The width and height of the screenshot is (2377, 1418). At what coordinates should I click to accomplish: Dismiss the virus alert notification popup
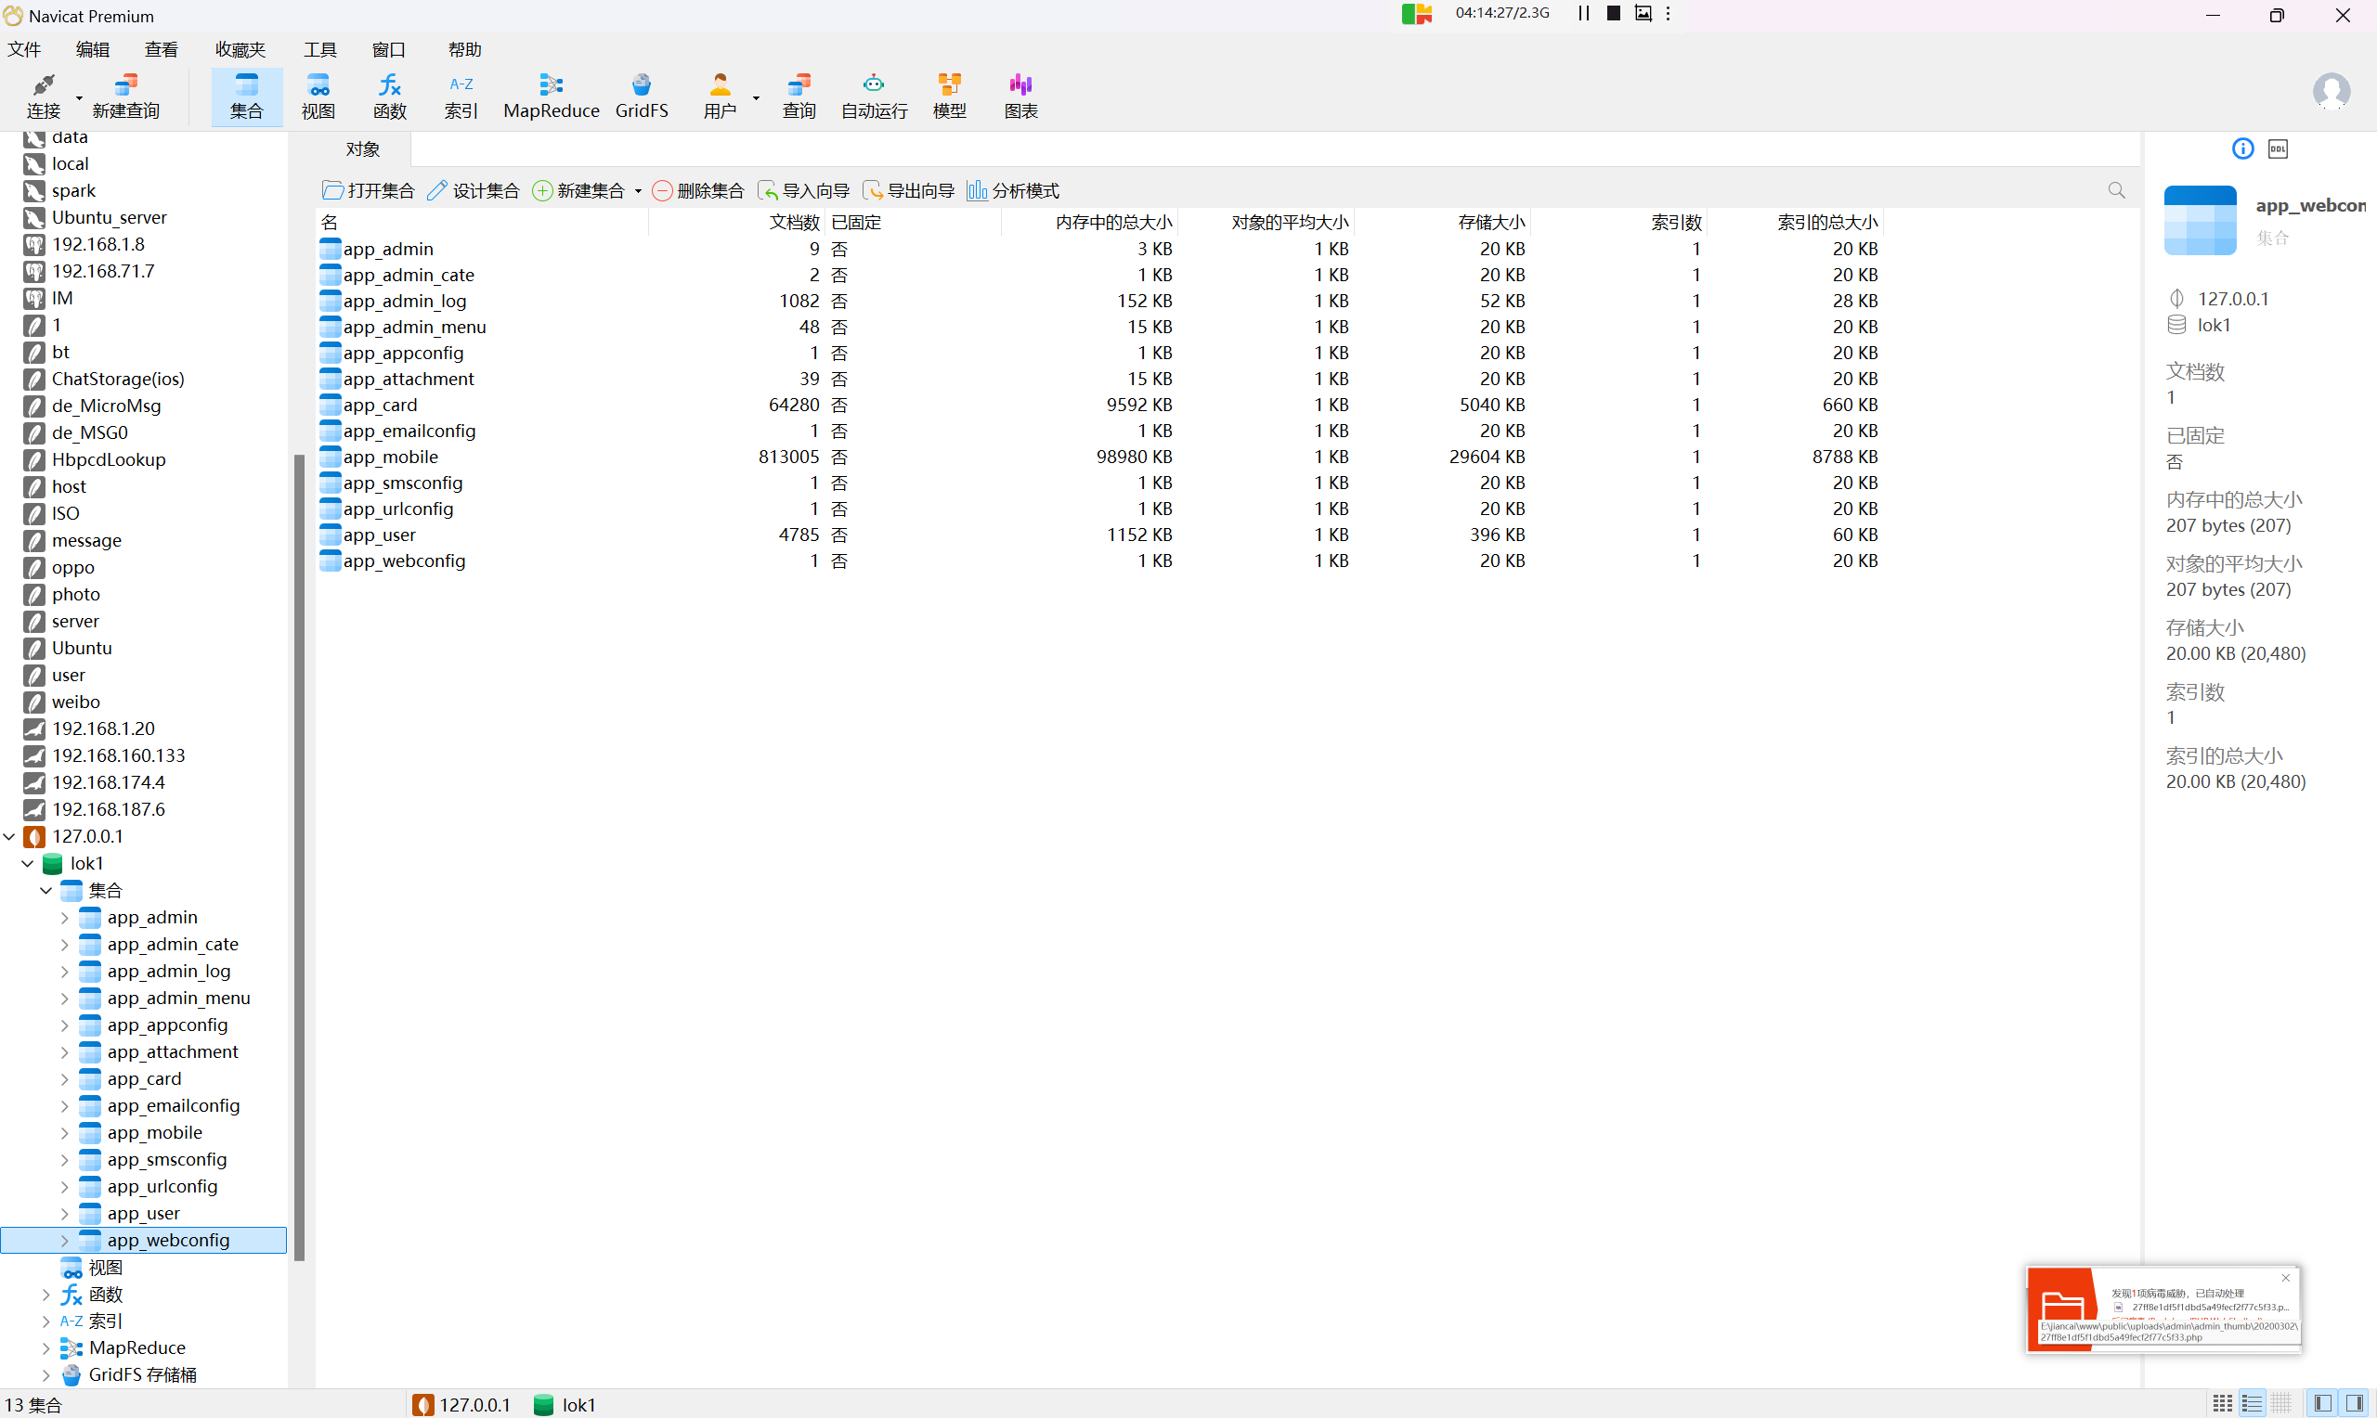tap(2285, 1278)
